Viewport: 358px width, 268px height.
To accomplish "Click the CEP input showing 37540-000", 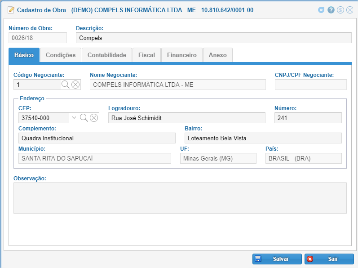I will [45, 118].
